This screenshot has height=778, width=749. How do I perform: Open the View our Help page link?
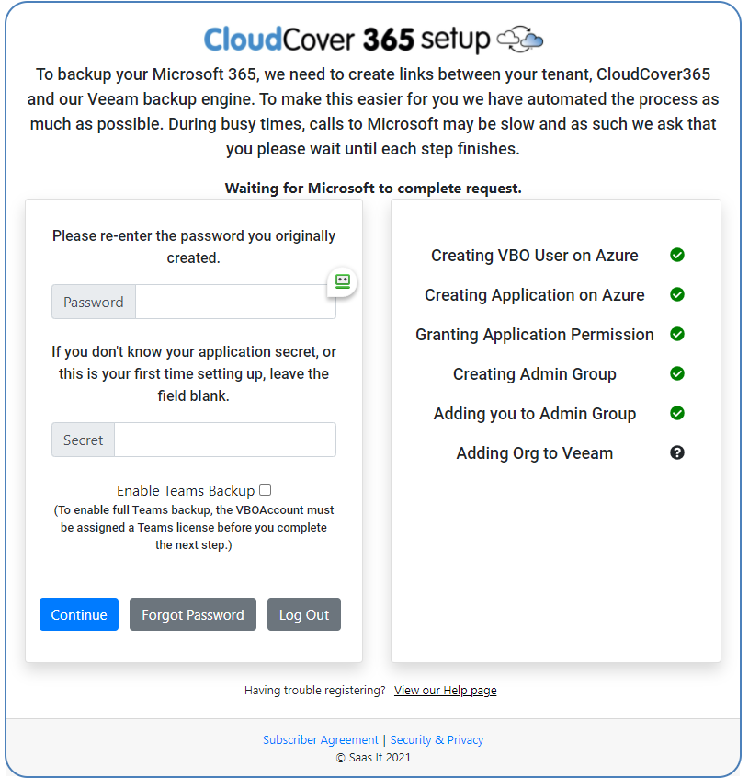click(445, 691)
